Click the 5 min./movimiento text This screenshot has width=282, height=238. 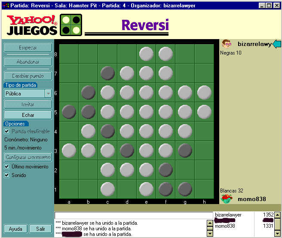(23, 148)
